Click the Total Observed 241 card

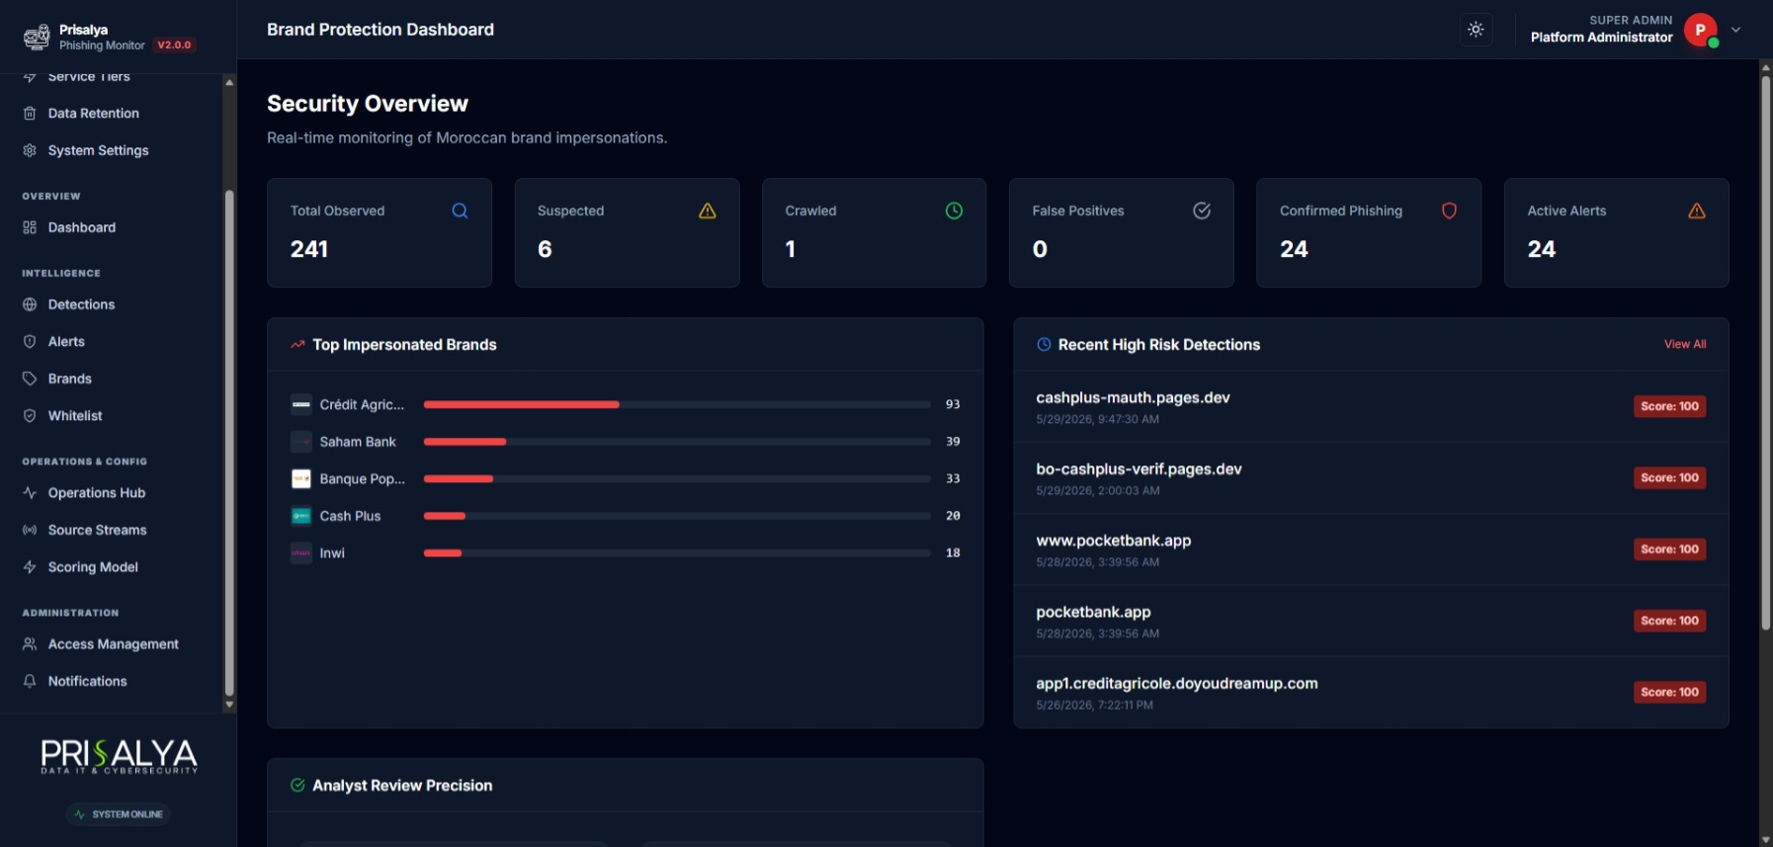(380, 233)
